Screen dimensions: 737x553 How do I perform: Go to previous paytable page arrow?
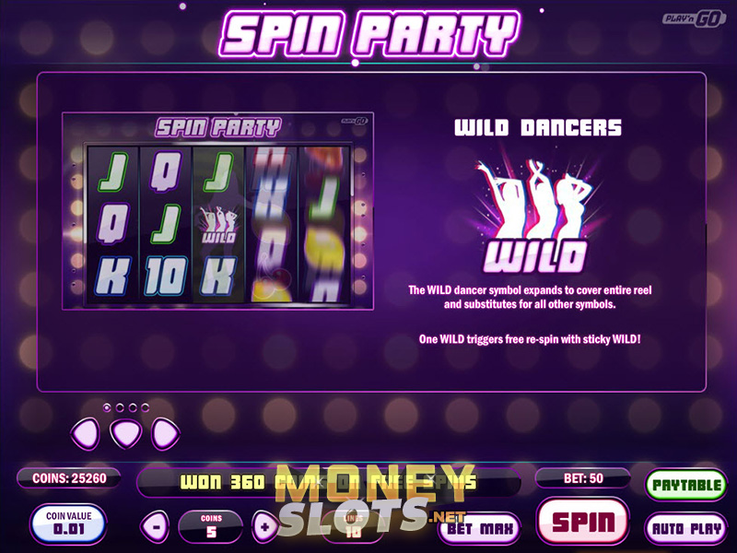86,433
